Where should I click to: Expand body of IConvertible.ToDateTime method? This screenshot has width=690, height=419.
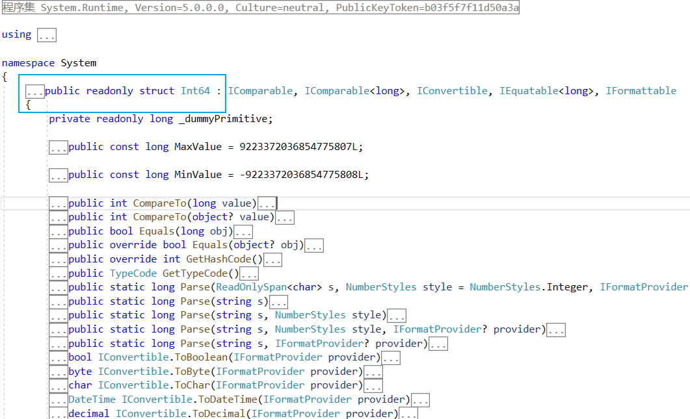coord(420,400)
